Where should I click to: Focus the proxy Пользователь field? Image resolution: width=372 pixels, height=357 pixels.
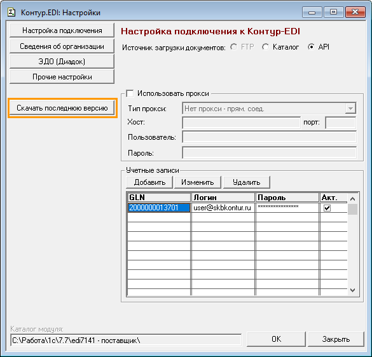(x=269, y=137)
